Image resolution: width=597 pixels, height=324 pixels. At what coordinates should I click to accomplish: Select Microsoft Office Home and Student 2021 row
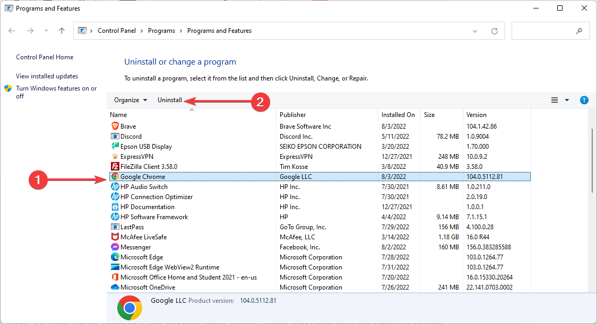coord(320,277)
